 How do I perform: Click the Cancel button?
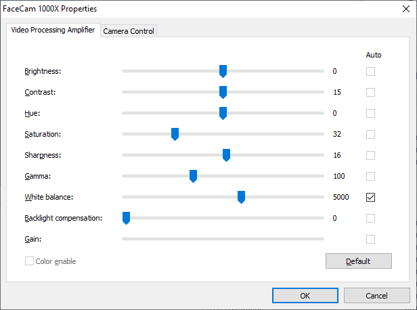pos(376,295)
